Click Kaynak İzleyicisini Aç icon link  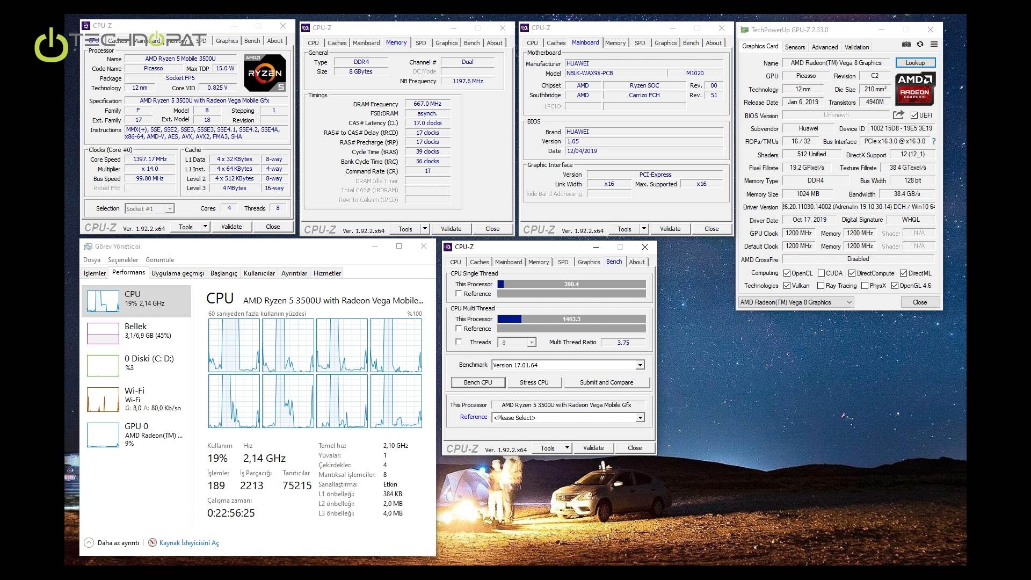click(x=153, y=542)
